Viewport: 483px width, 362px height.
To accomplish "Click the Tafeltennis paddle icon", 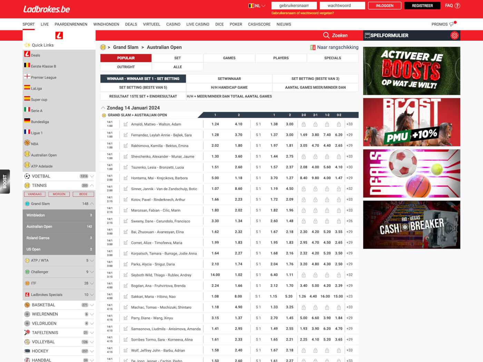I will pyautogui.click(x=27, y=333).
